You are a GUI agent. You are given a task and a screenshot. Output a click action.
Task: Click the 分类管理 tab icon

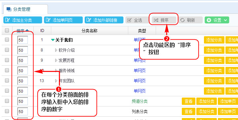pyautogui.click(x=9, y=9)
